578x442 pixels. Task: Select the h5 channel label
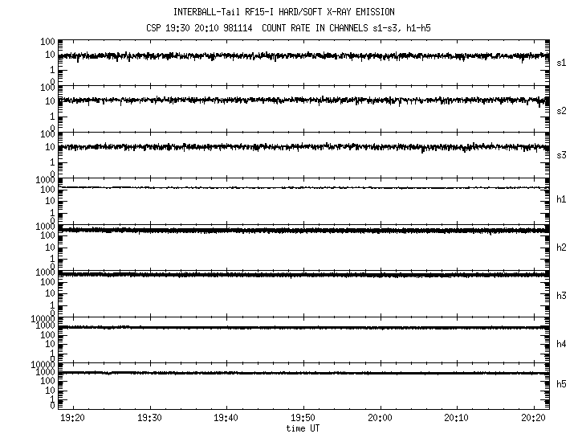coord(562,385)
